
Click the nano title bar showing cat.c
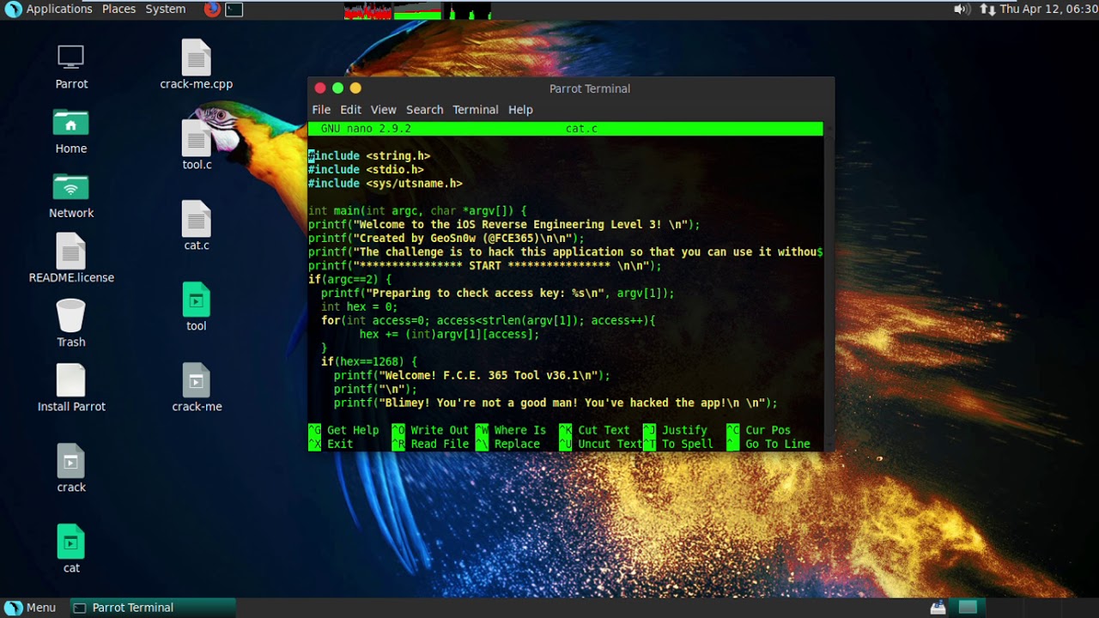(565, 129)
